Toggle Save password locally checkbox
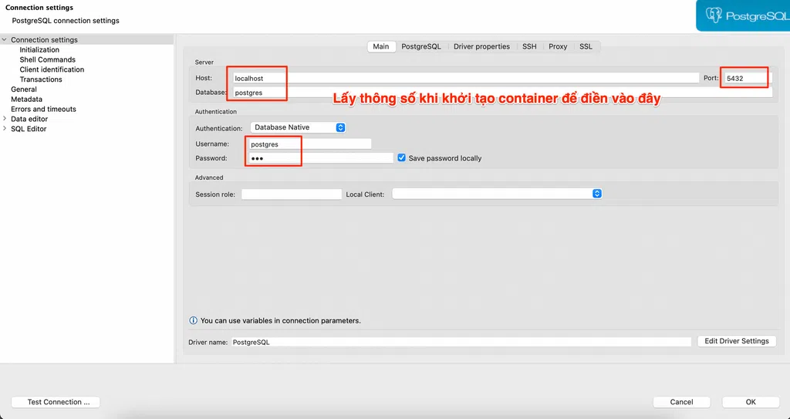Screen dimensions: 790x419 pos(401,158)
